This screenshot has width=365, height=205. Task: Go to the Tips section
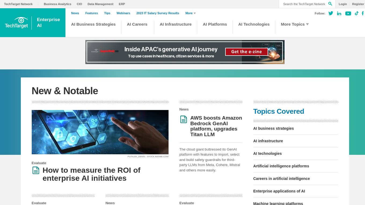click(107, 13)
